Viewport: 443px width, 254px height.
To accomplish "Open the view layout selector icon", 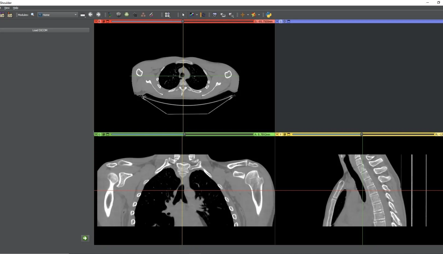I will tap(167, 15).
